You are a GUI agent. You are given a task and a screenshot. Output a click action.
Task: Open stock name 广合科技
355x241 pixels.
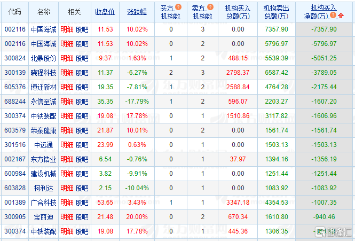pos(43,203)
